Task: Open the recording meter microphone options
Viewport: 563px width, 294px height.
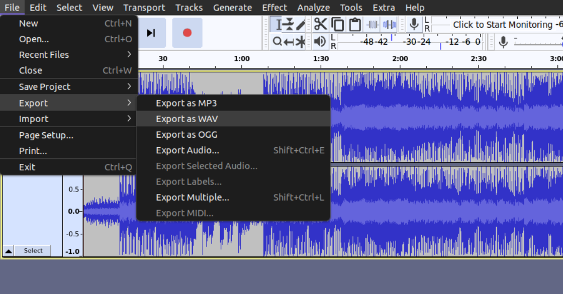Action: coord(414,25)
